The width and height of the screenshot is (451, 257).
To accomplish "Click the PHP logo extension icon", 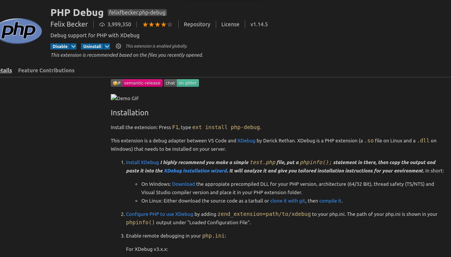I will (20, 31).
